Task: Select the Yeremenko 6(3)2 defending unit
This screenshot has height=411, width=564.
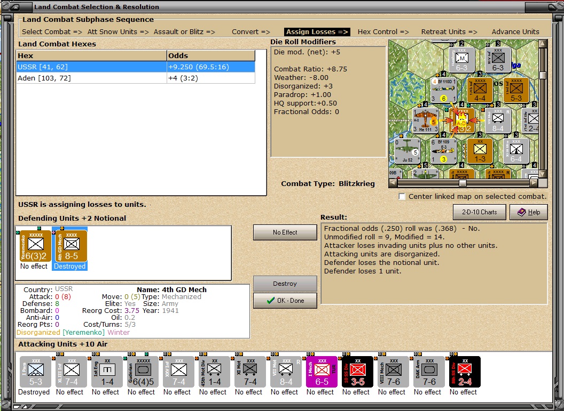Action: [x=35, y=246]
